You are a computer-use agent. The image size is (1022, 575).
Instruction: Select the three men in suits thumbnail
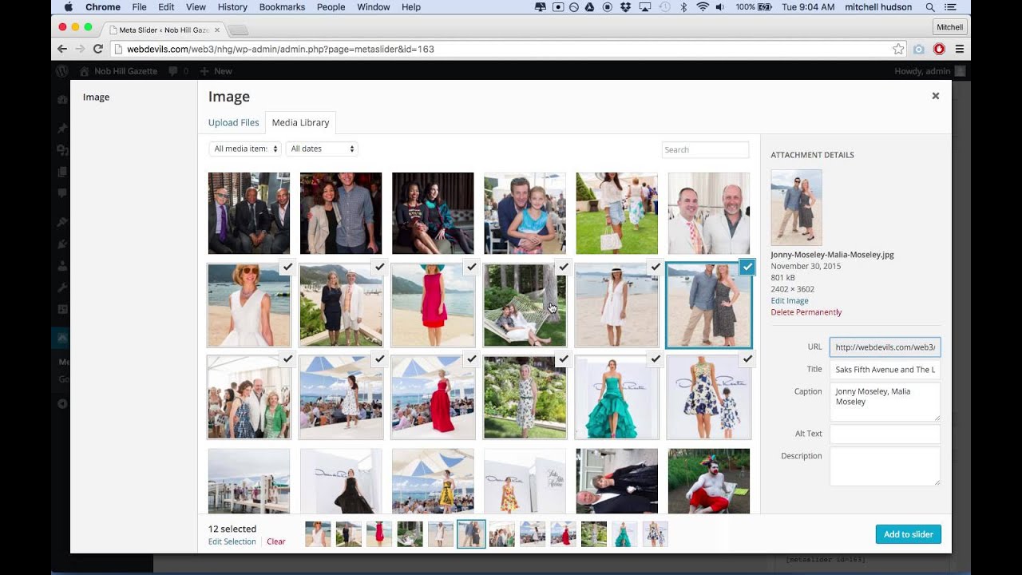249,213
